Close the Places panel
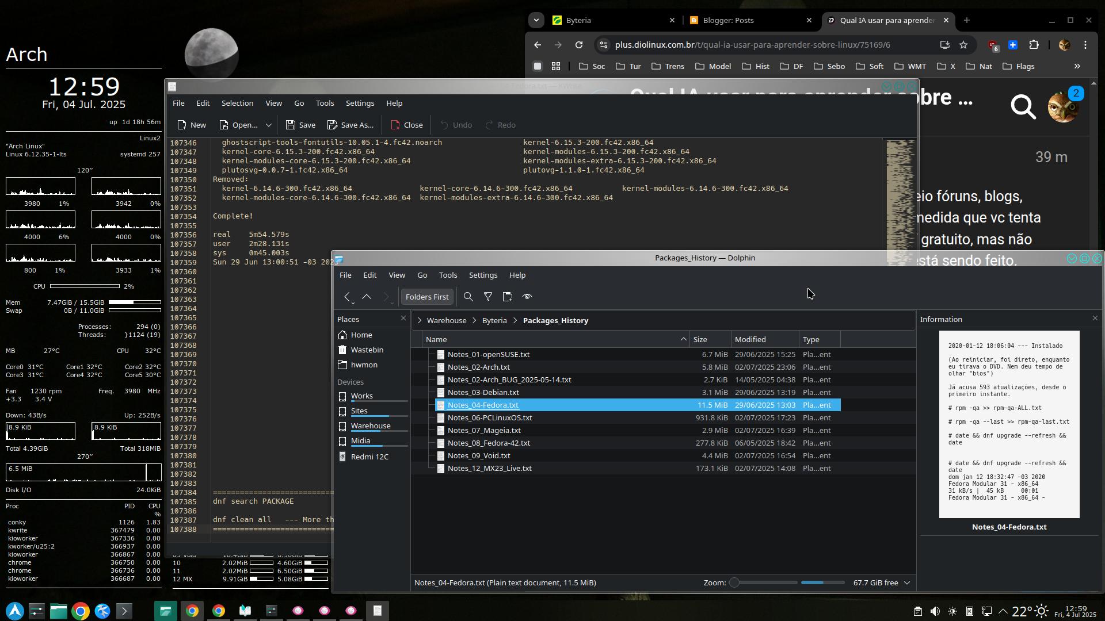Screen dimensions: 1105x621 coord(403,319)
